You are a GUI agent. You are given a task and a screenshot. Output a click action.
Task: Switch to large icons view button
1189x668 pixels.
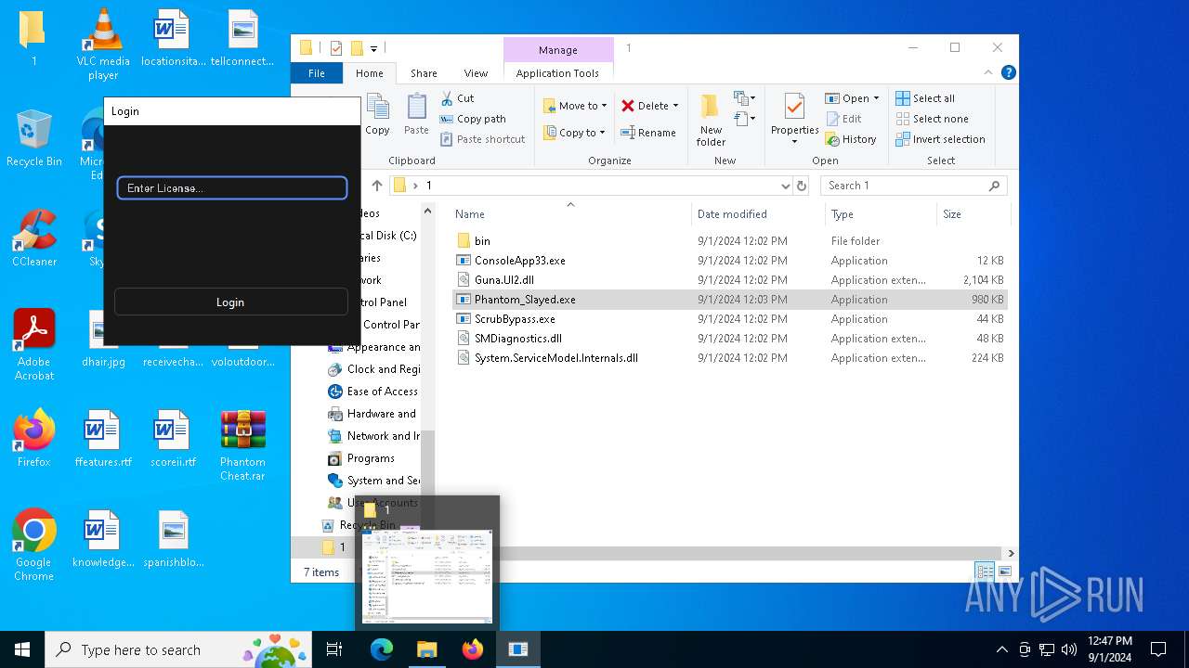pos(1004,572)
